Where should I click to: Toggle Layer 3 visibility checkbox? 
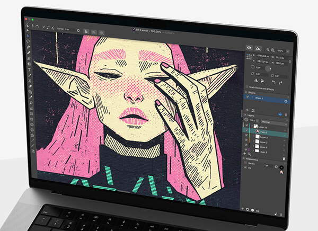[246, 135]
